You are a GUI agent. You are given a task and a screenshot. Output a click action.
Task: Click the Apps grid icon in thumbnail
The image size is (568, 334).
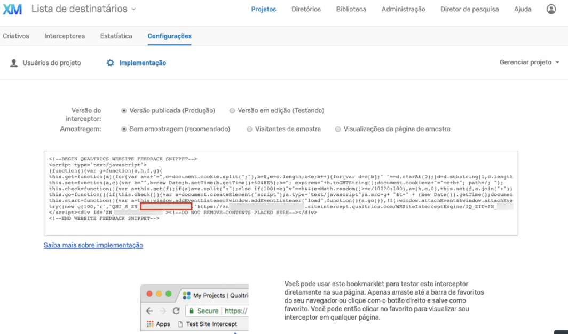(x=150, y=324)
